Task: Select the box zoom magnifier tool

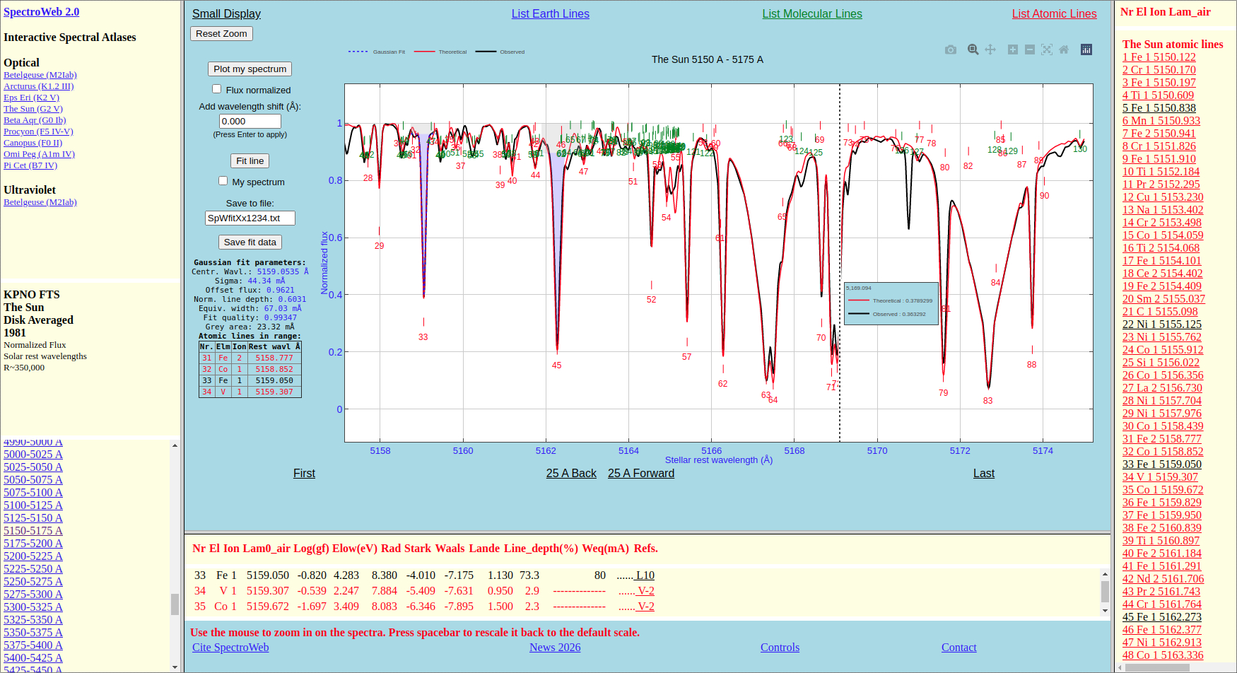Action: [973, 49]
